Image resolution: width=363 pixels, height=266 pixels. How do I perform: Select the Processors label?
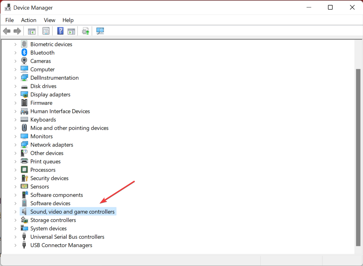43,170
